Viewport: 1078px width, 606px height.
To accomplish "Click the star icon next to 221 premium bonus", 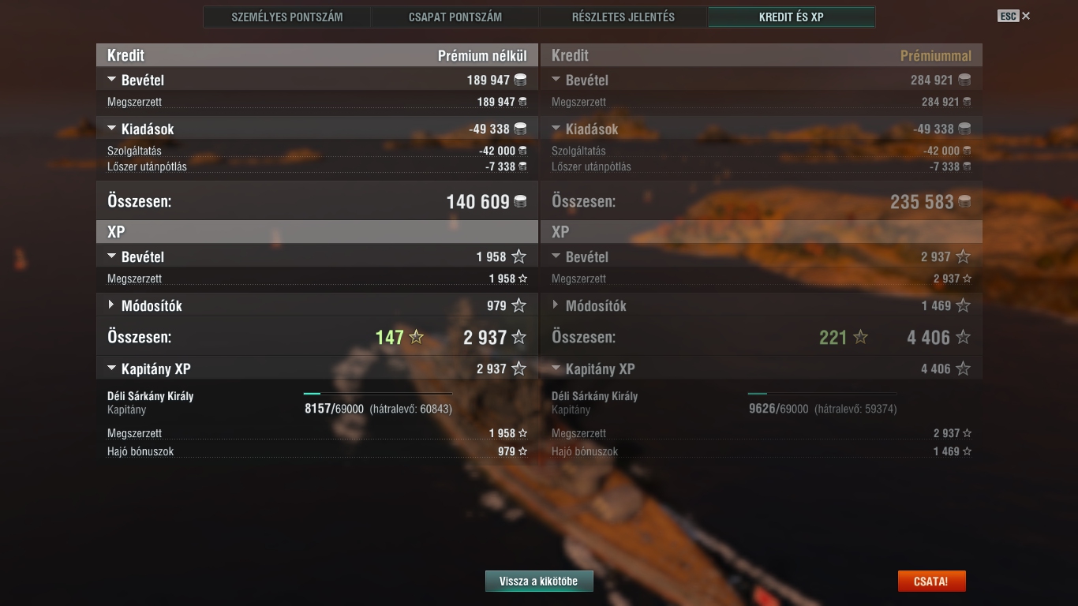I will (861, 338).
